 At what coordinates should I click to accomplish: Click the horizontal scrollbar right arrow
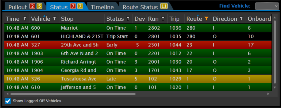[268, 94]
